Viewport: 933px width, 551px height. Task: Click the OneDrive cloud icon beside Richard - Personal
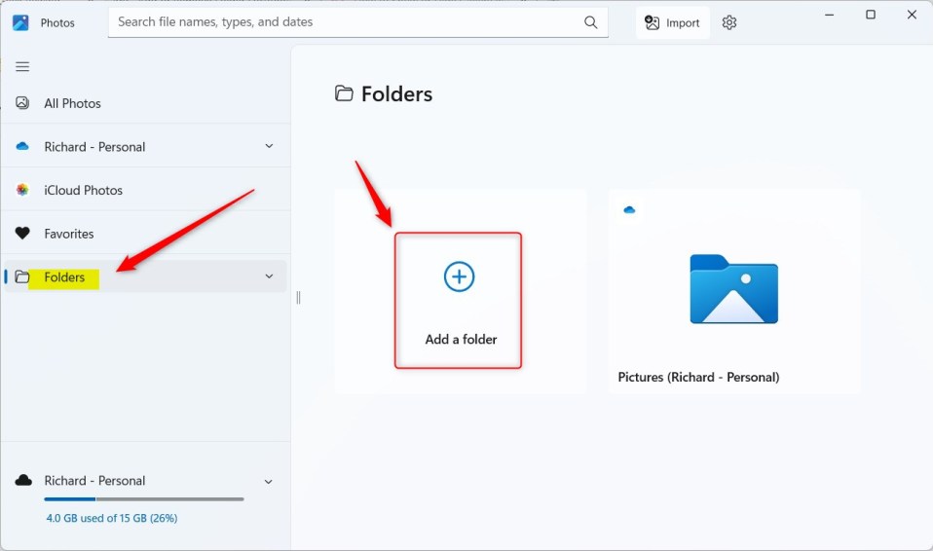22,146
